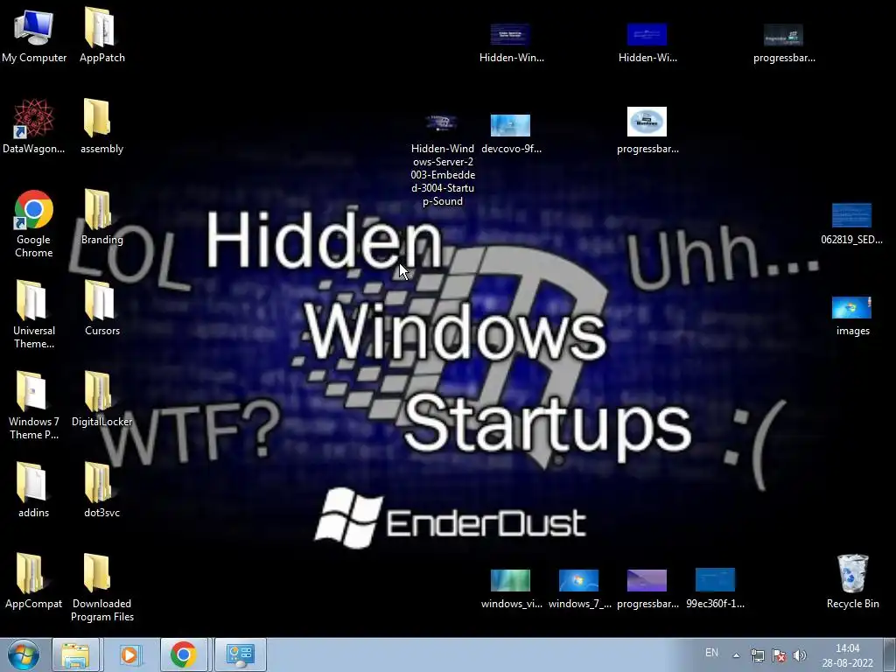Viewport: 896px width, 672px height.
Task: Select the addins folder
Action: pos(34,490)
